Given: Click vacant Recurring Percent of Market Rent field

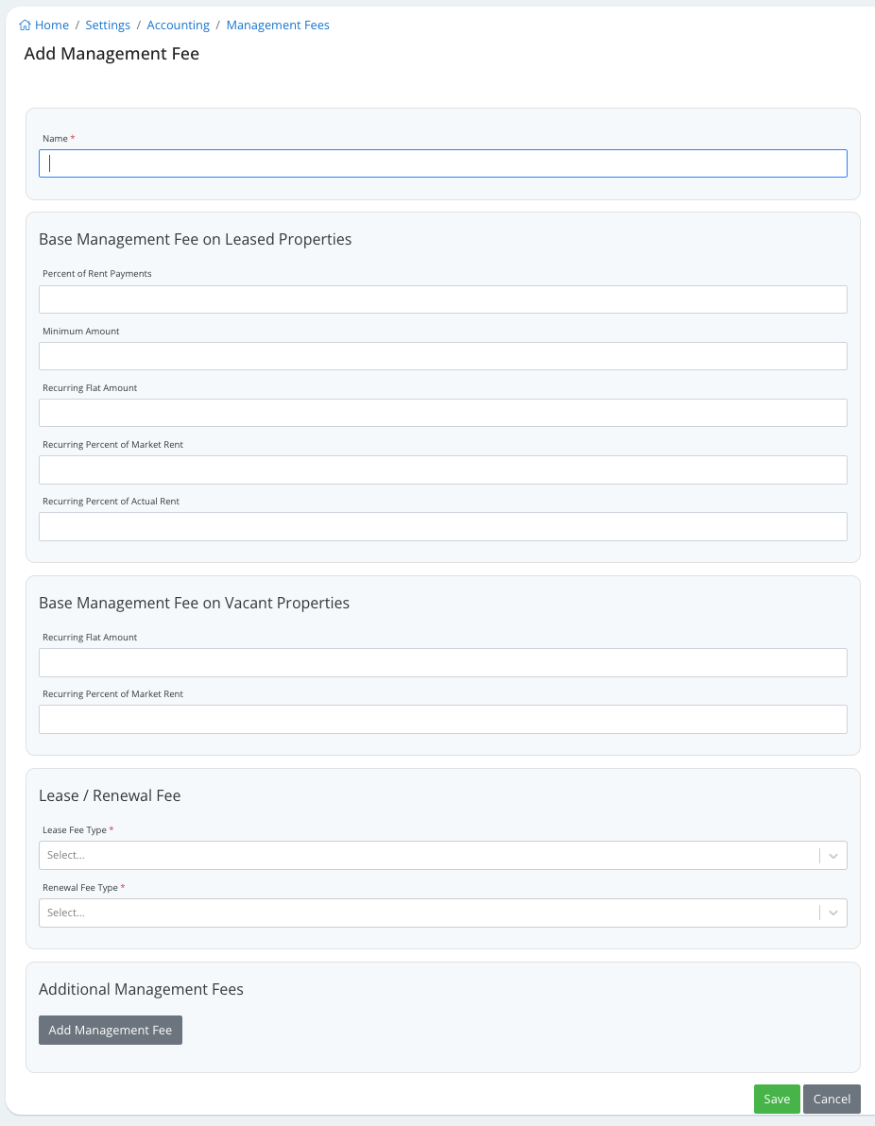Looking at the screenshot, I should [x=443, y=719].
